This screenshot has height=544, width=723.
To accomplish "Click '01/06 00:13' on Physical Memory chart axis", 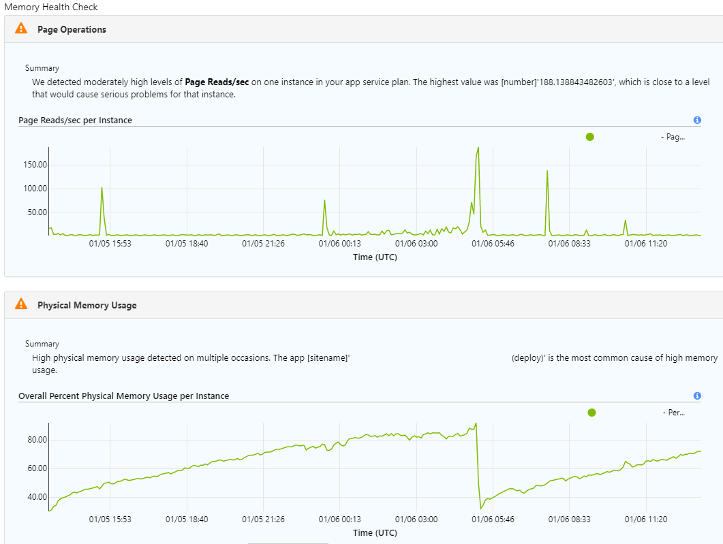I will pos(340,519).
